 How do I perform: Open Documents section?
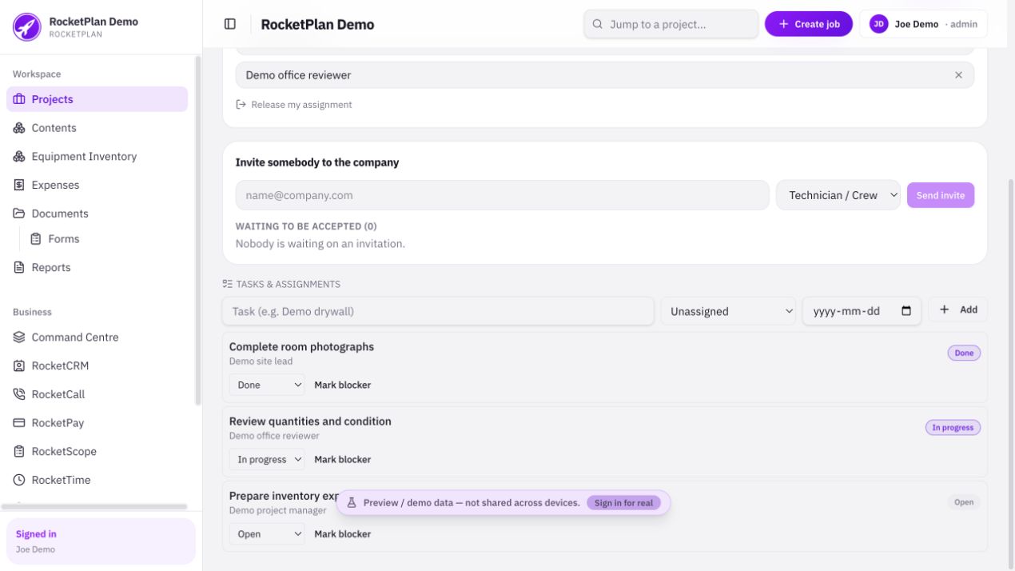(97, 214)
